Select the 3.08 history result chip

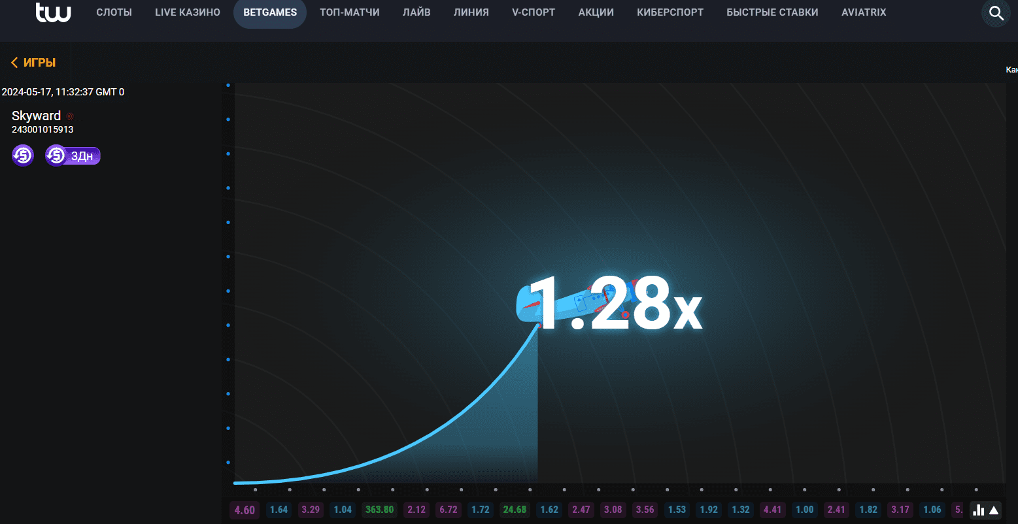point(613,510)
